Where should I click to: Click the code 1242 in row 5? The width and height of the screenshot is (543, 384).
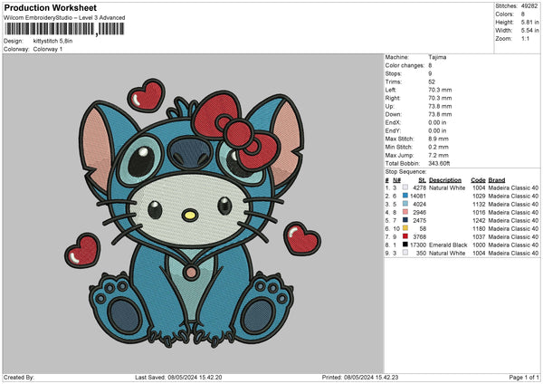pos(479,220)
